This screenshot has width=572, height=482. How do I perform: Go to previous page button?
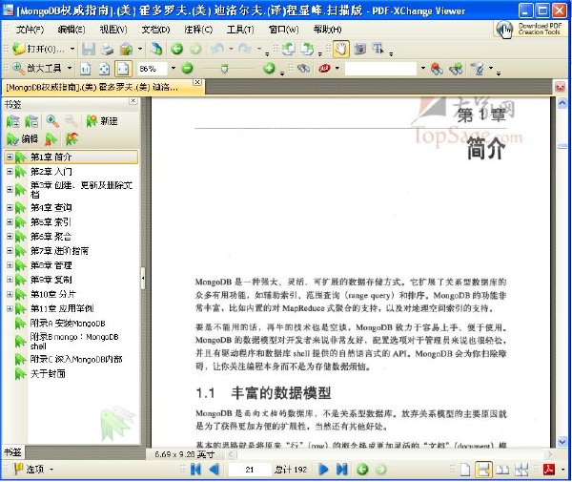click(214, 470)
